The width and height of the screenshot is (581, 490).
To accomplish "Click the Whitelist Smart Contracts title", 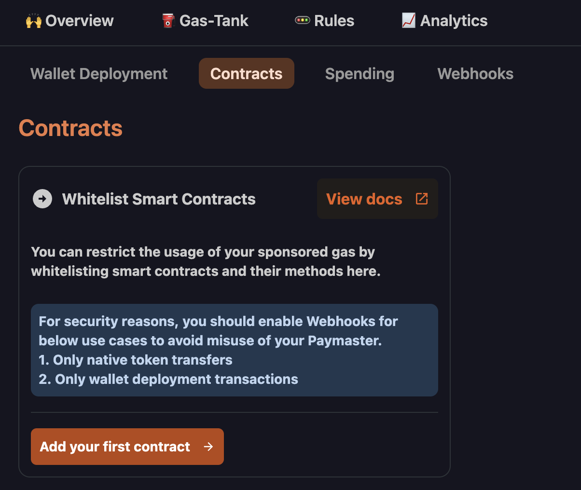I will coord(159,199).
